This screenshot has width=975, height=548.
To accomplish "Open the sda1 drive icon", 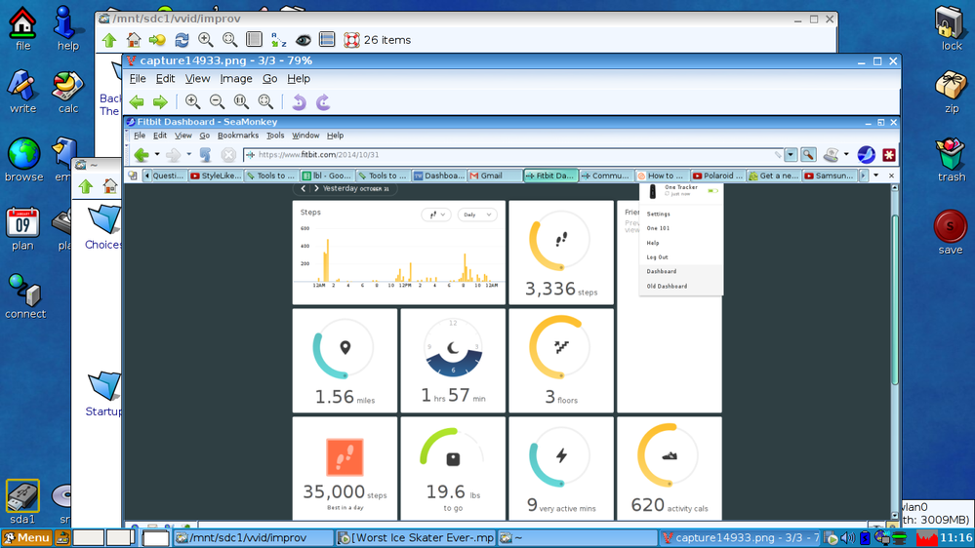I will pos(22,502).
